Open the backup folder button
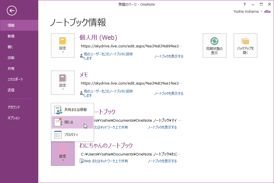274x183 pixels. coord(245,45)
